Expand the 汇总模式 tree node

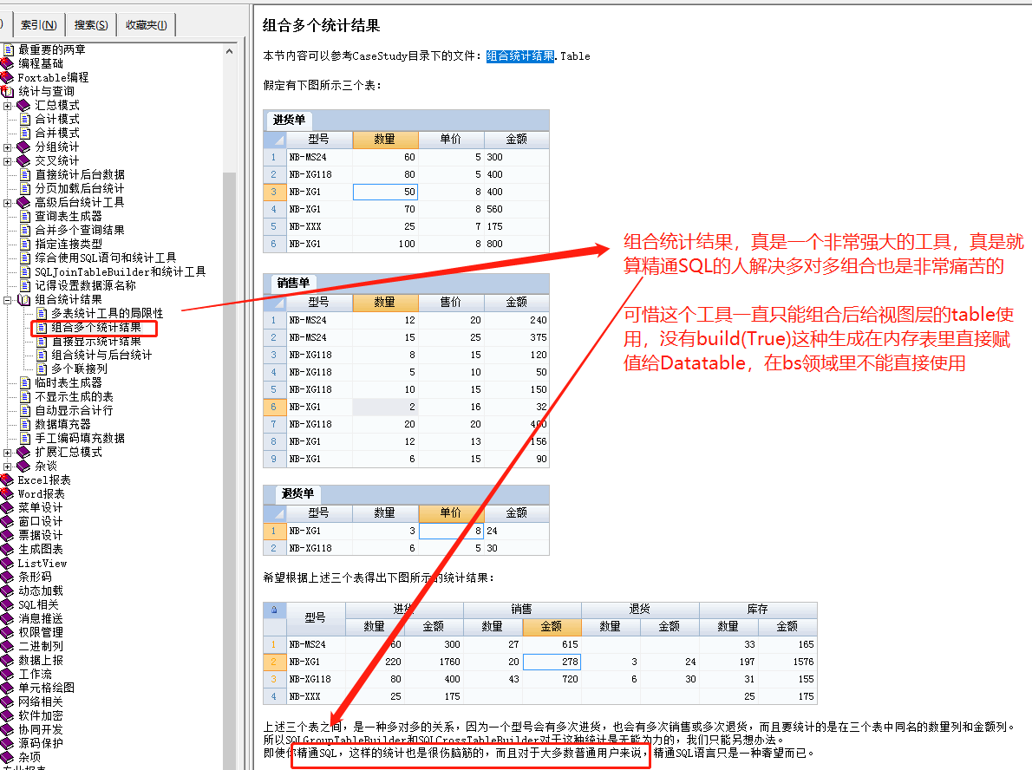pyautogui.click(x=7, y=105)
